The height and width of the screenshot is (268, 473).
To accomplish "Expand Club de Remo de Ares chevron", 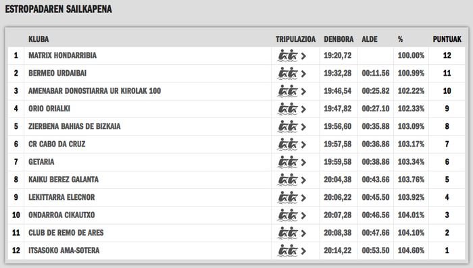I will click(303, 234).
